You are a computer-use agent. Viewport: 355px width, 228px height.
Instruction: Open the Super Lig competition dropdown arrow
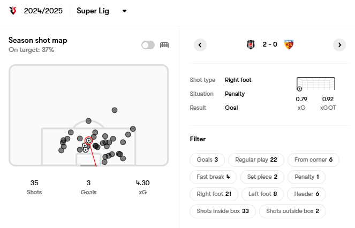(124, 11)
